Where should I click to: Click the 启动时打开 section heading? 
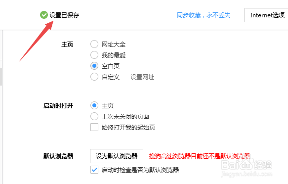click(x=58, y=106)
